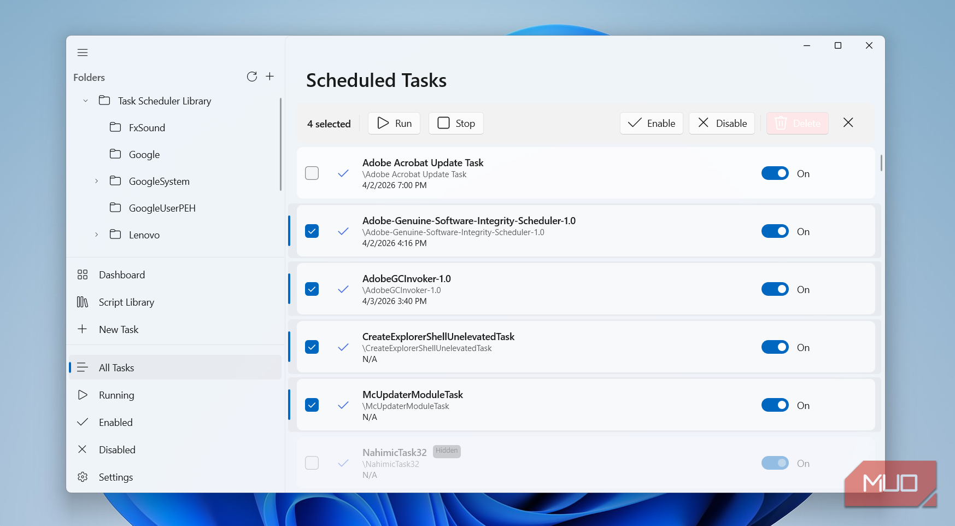Open the hamburger navigation menu
Screen dimensions: 955x526
coord(83,52)
